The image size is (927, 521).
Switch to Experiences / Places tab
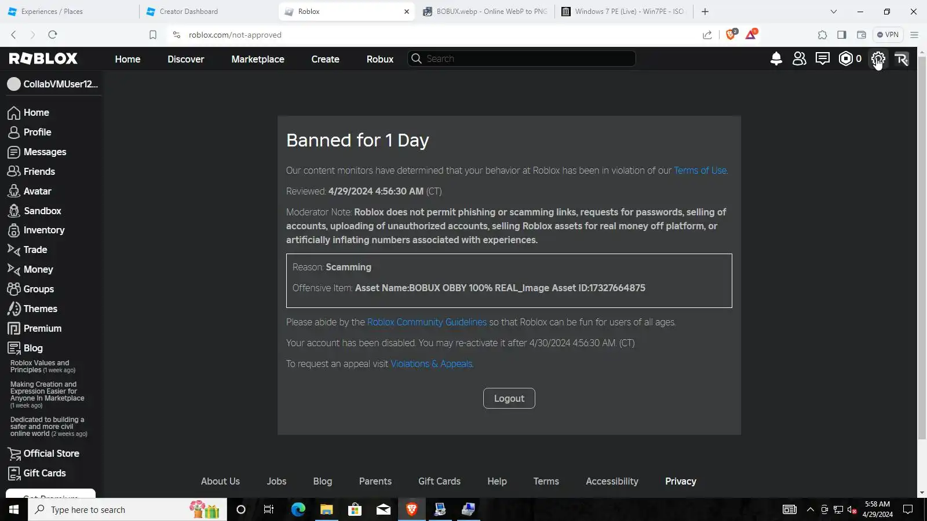click(70, 12)
